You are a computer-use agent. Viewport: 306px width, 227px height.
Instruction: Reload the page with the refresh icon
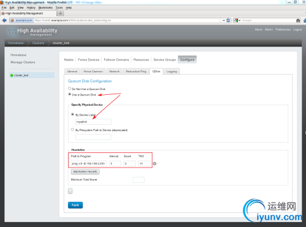[228, 20]
